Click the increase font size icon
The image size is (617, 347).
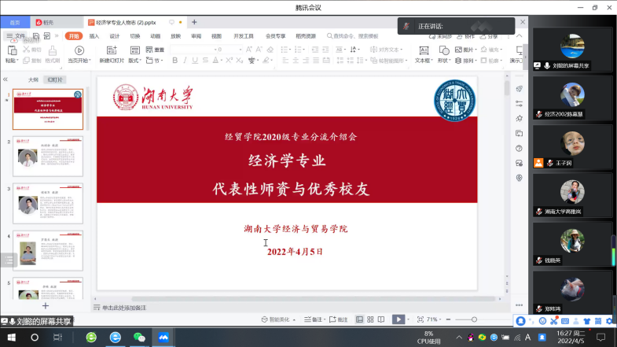[x=248, y=50]
